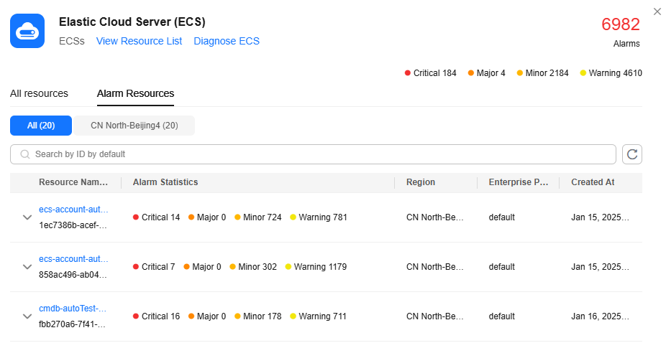The image size is (666, 343).
Task: Open the Diagnose ECS link
Action: [x=227, y=41]
